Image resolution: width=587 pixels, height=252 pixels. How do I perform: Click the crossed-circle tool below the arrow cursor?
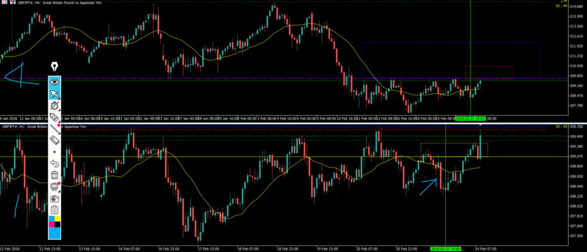(x=55, y=106)
